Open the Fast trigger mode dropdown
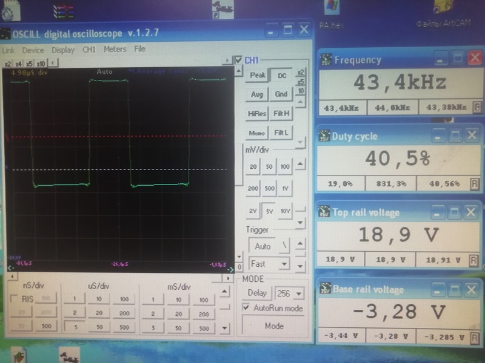This screenshot has width=485, height=363. coord(283,264)
